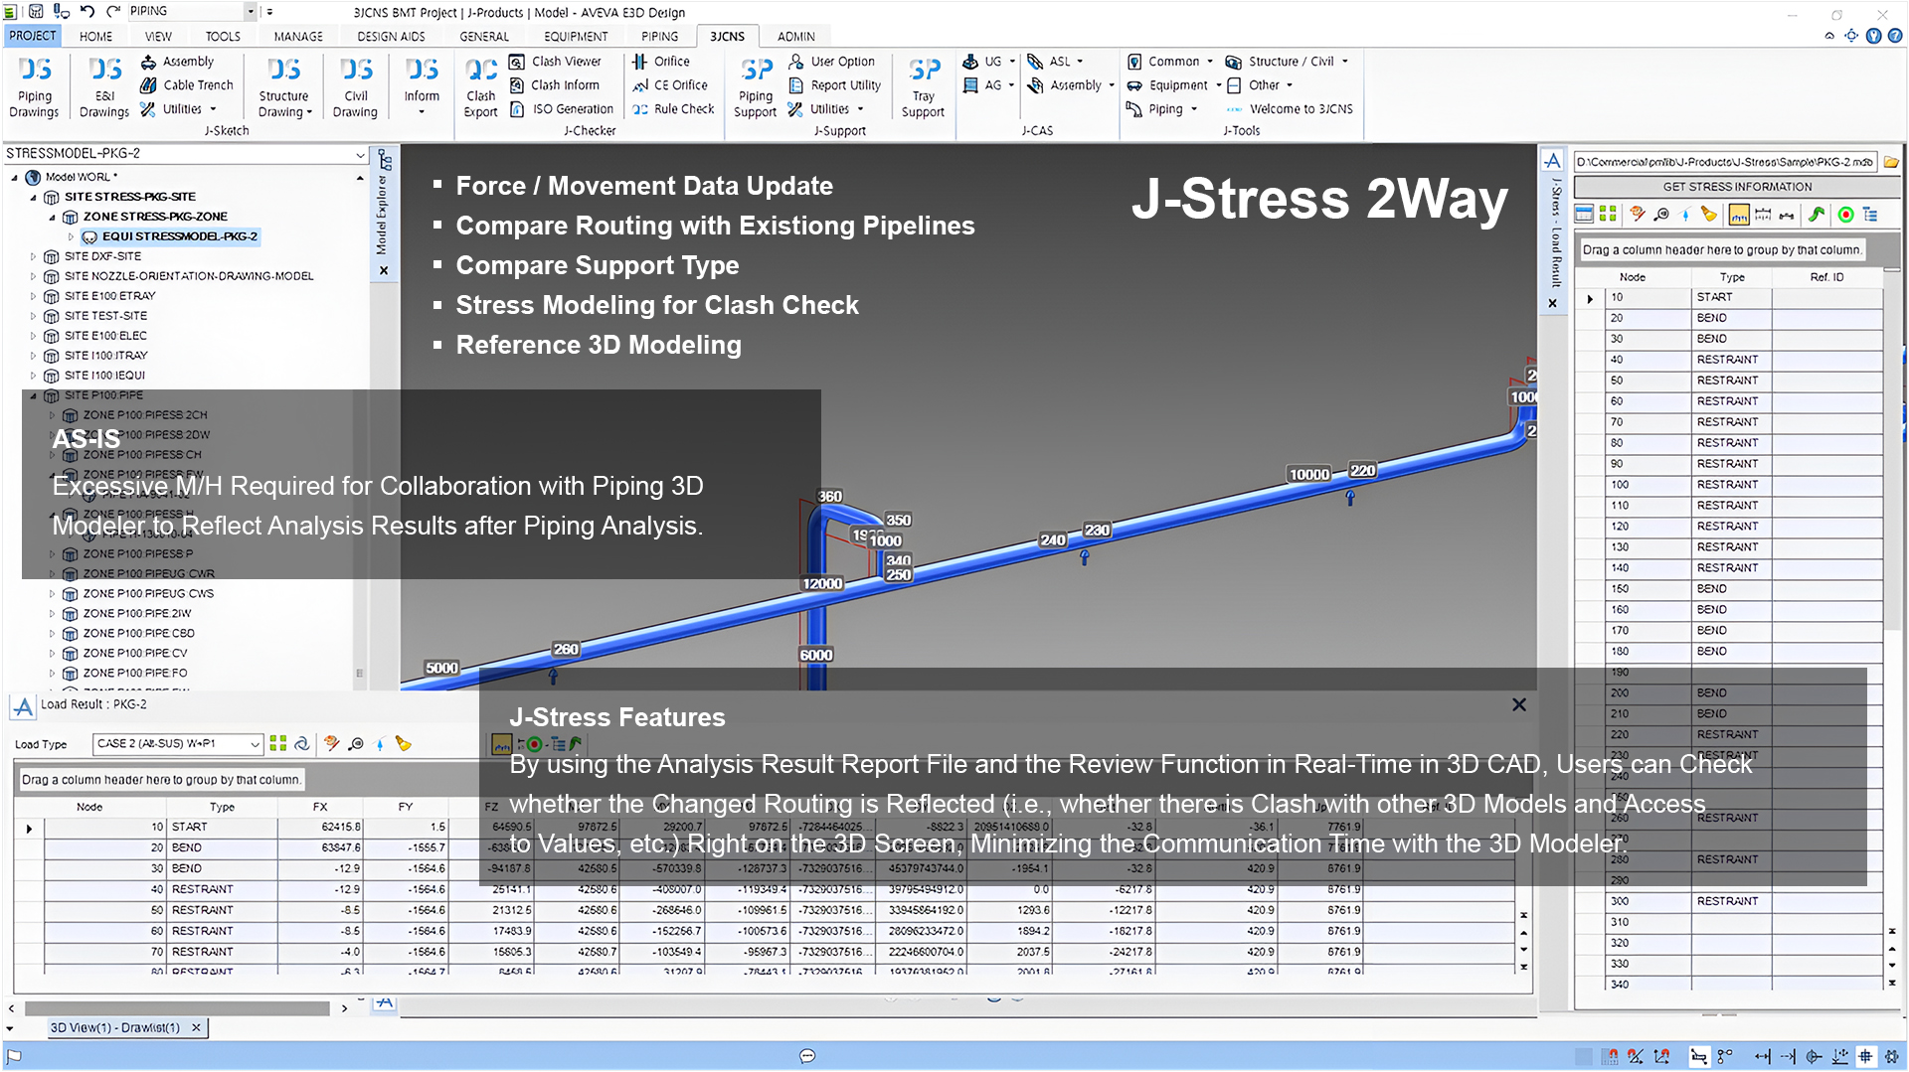The height and width of the screenshot is (1072, 1909).
Task: Toggle the Model Explorer pin tree icon
Action: point(385,161)
